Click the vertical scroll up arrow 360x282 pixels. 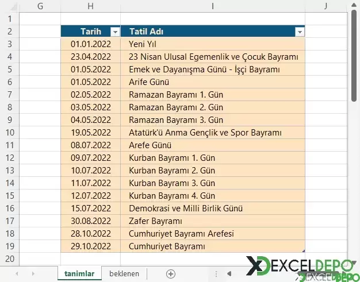tap(354, 5)
